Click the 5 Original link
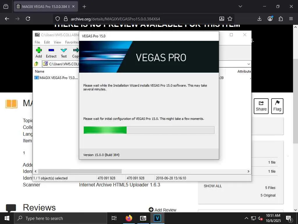The height and width of the screenshot is (224, 298). (268, 195)
